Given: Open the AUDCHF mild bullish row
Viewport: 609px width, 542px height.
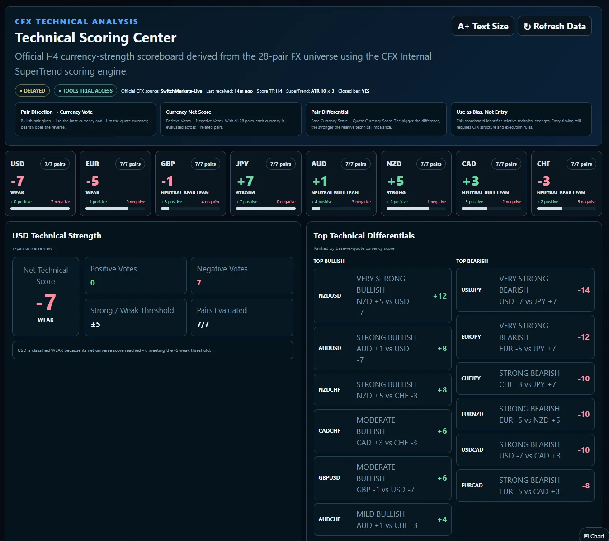Looking at the screenshot, I should coord(382,519).
